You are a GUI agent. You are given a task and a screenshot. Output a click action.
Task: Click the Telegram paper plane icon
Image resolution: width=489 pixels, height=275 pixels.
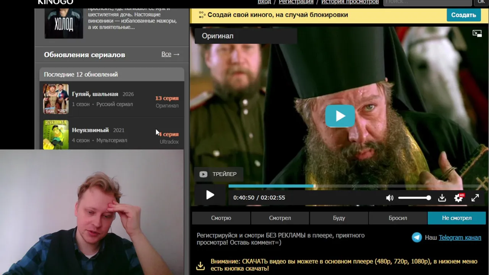click(x=417, y=237)
